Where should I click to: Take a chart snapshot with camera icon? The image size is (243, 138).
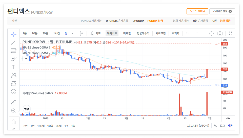coord(220,33)
